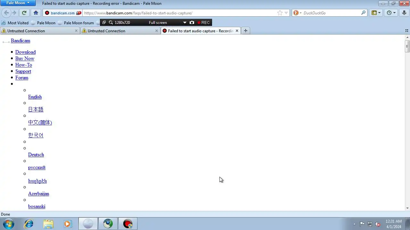Image resolution: width=410 pixels, height=230 pixels.
Task: Click the scrollbar up arrow
Action: tap(407, 37)
